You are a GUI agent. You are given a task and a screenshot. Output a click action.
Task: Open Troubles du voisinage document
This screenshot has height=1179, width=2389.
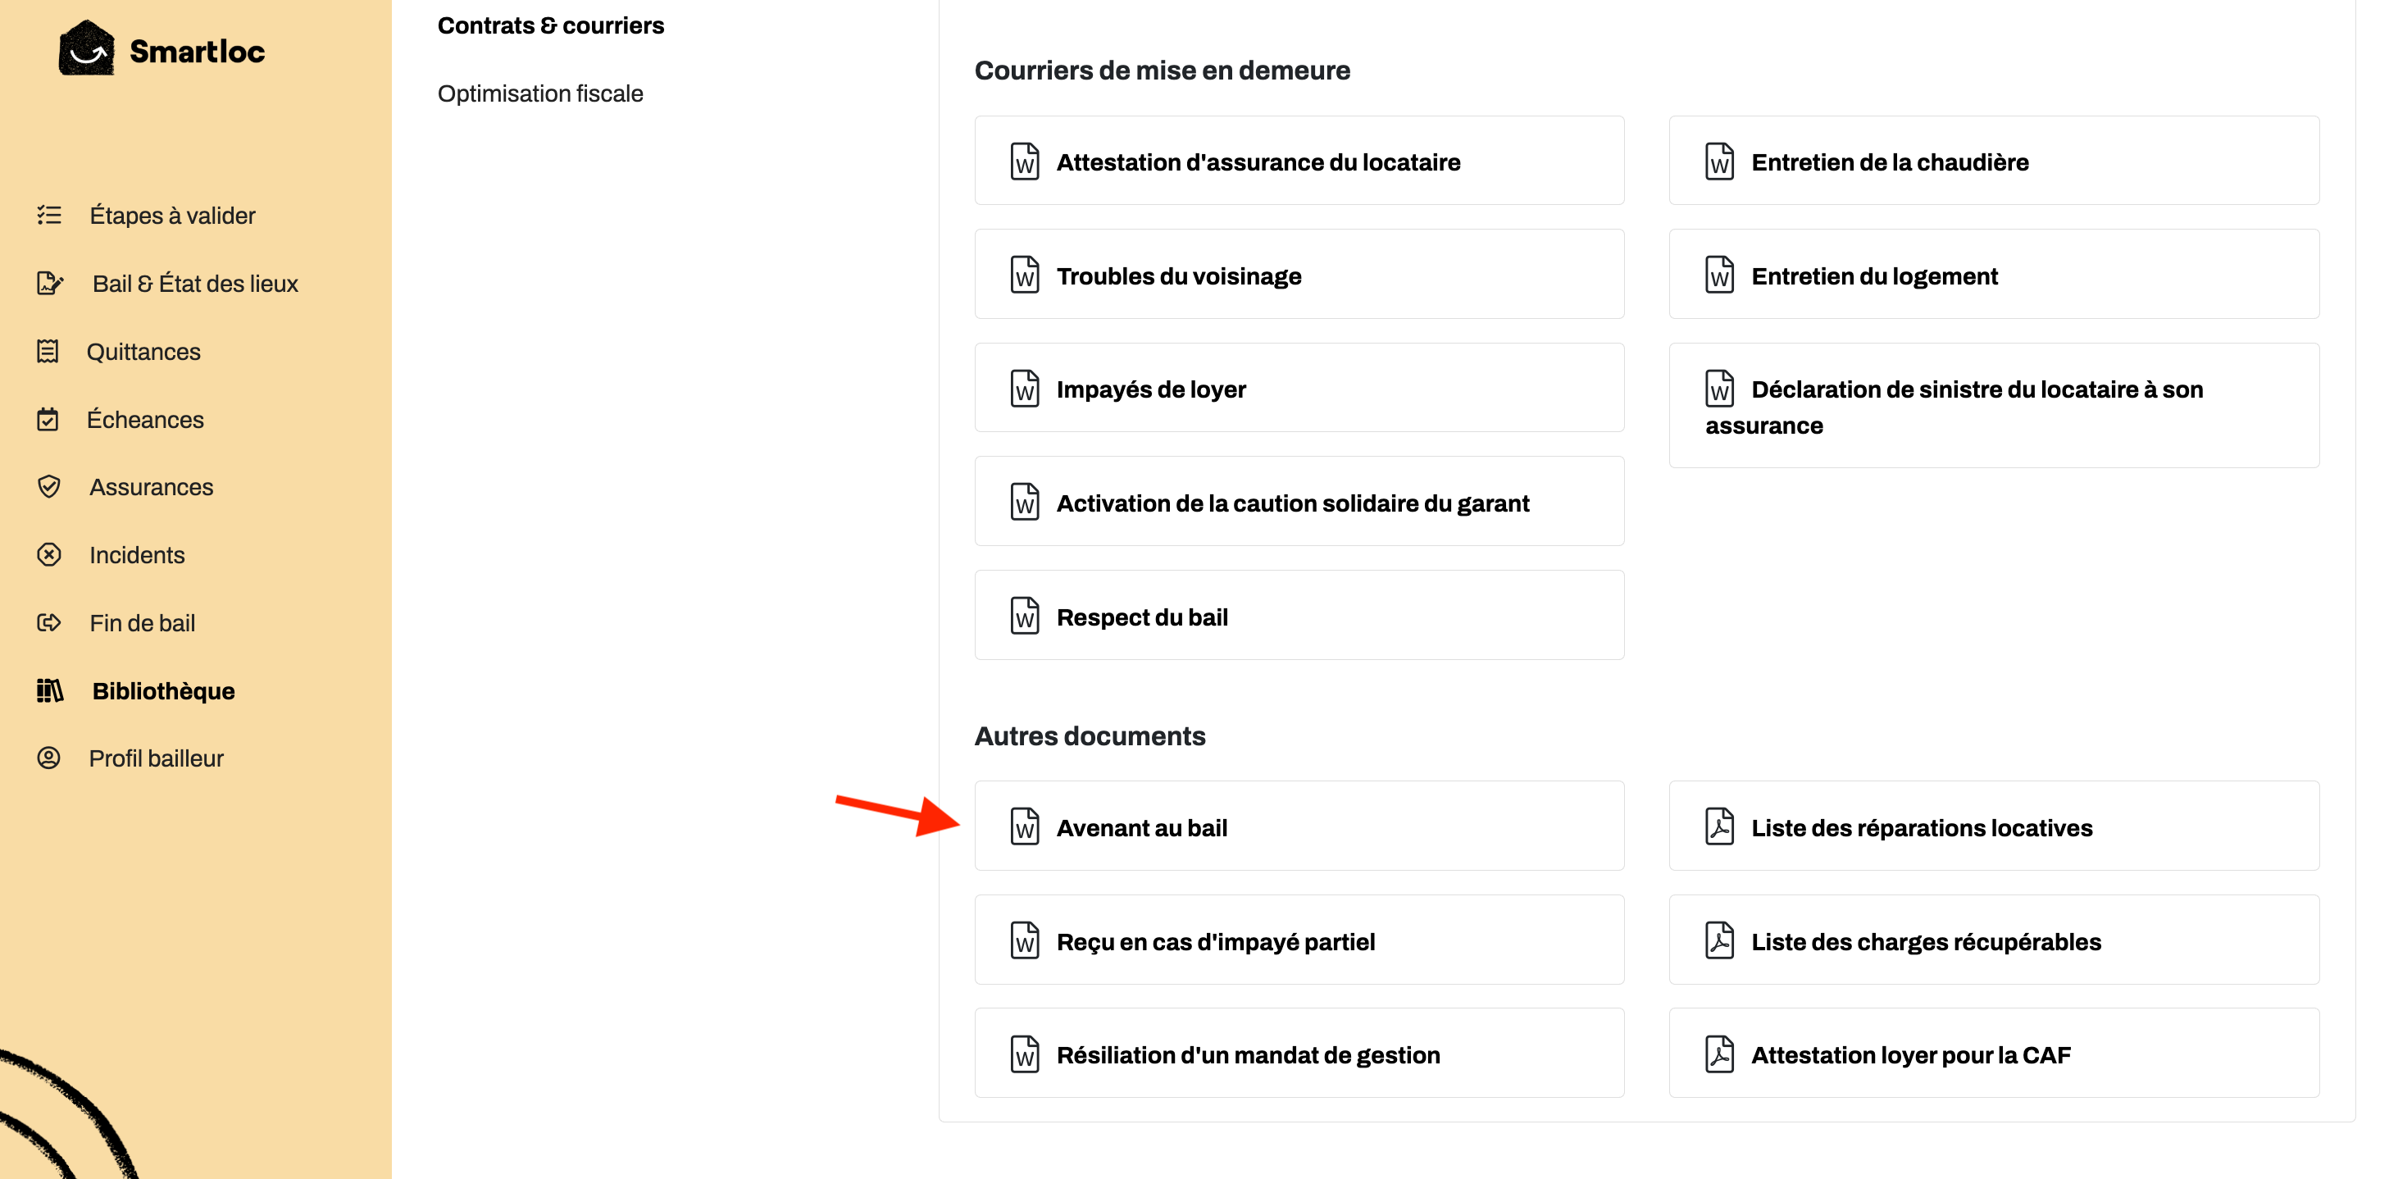click(1299, 275)
